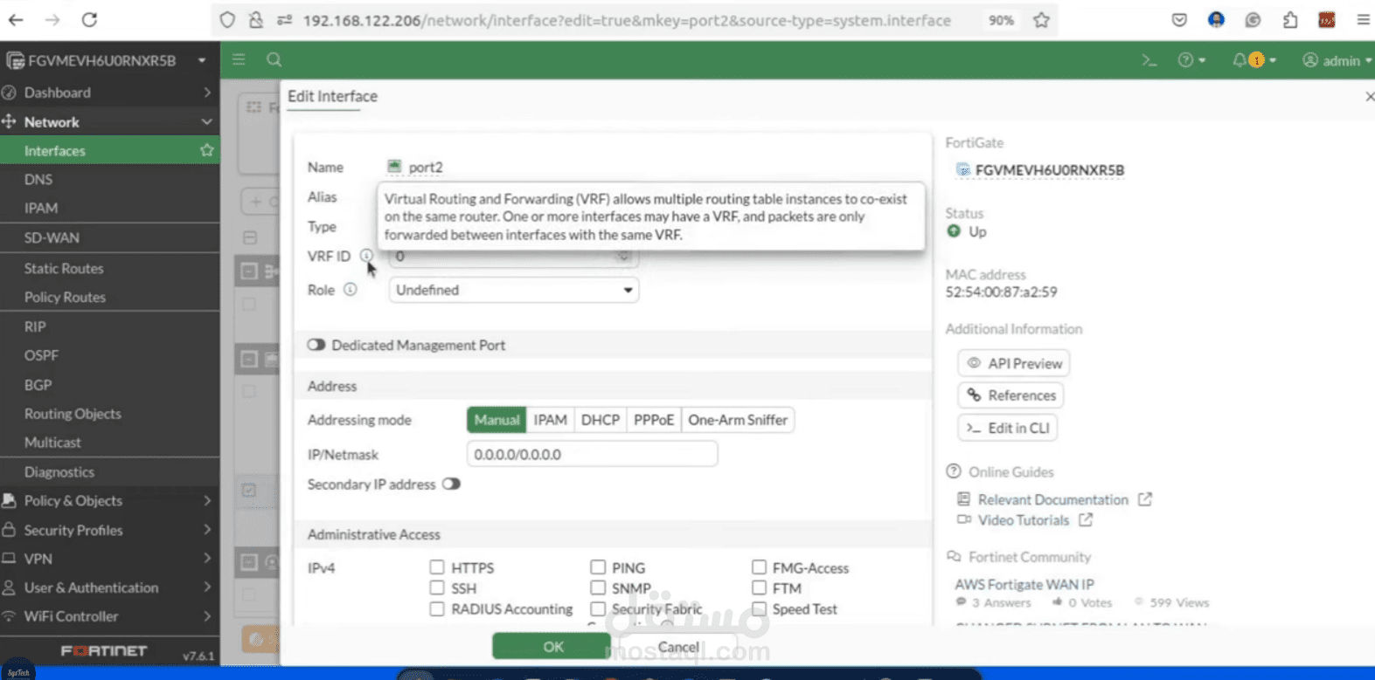This screenshot has width=1375, height=680.
Task: Open AWS Fortigate WAN IP community link
Action: pyautogui.click(x=1024, y=584)
